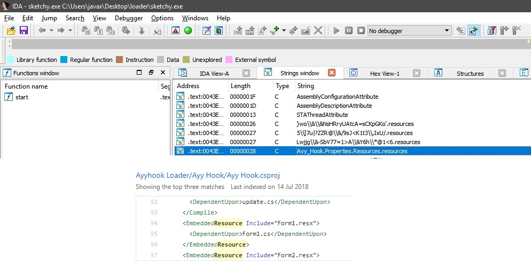Select Ayy_Hook.Properties.Resources.resources string row
This screenshot has width=531, height=261.
click(x=352, y=151)
